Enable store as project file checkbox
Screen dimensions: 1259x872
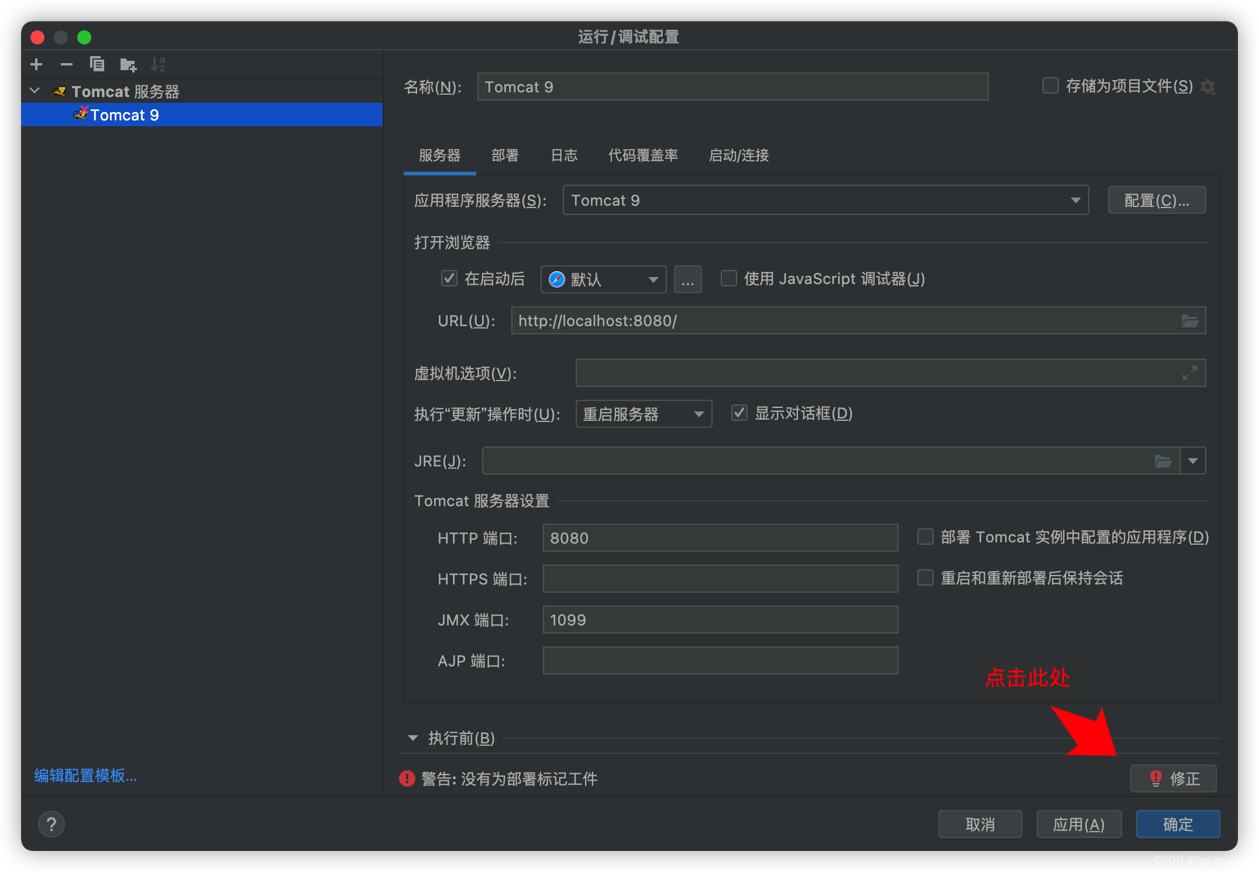(1051, 86)
